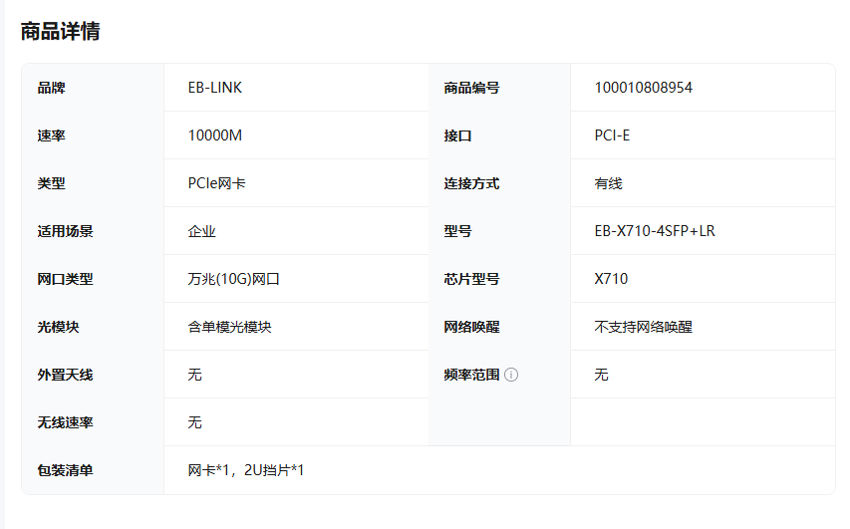
Task: Click the 无 value for 频率范围
Action: (x=601, y=375)
